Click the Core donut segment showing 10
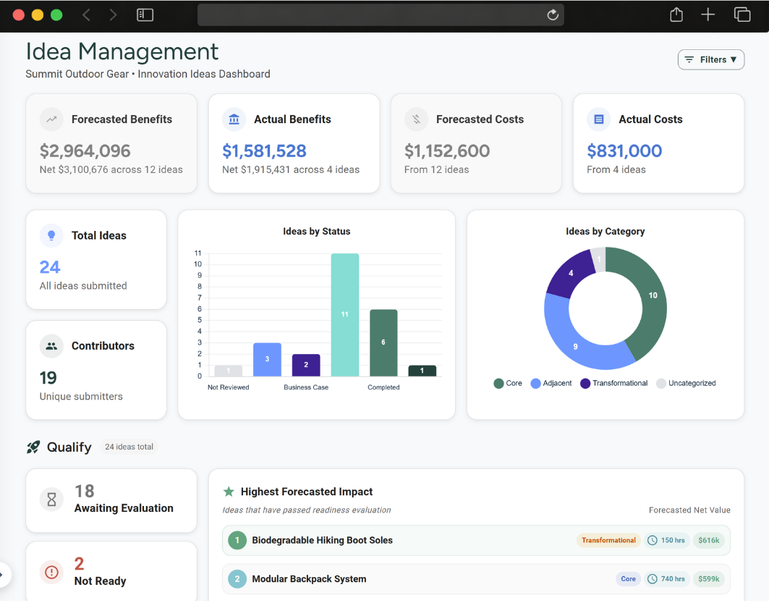 coord(653,295)
